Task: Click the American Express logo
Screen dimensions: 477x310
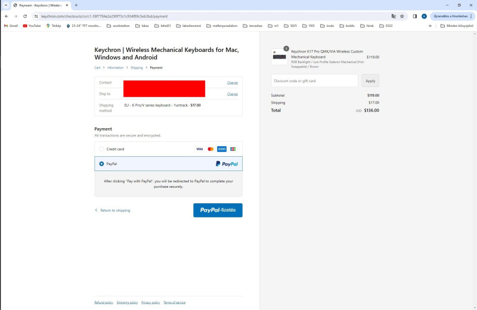Action: 222,149
